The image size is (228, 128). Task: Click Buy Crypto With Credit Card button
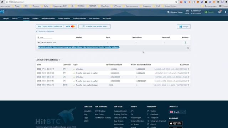pyautogui.click(x=50, y=26)
